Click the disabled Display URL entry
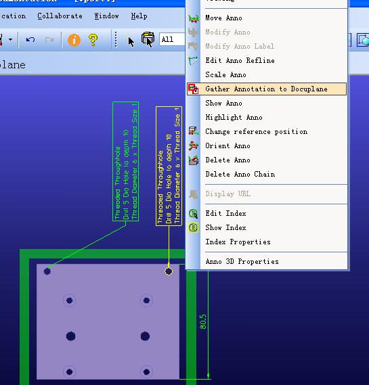 [267, 194]
